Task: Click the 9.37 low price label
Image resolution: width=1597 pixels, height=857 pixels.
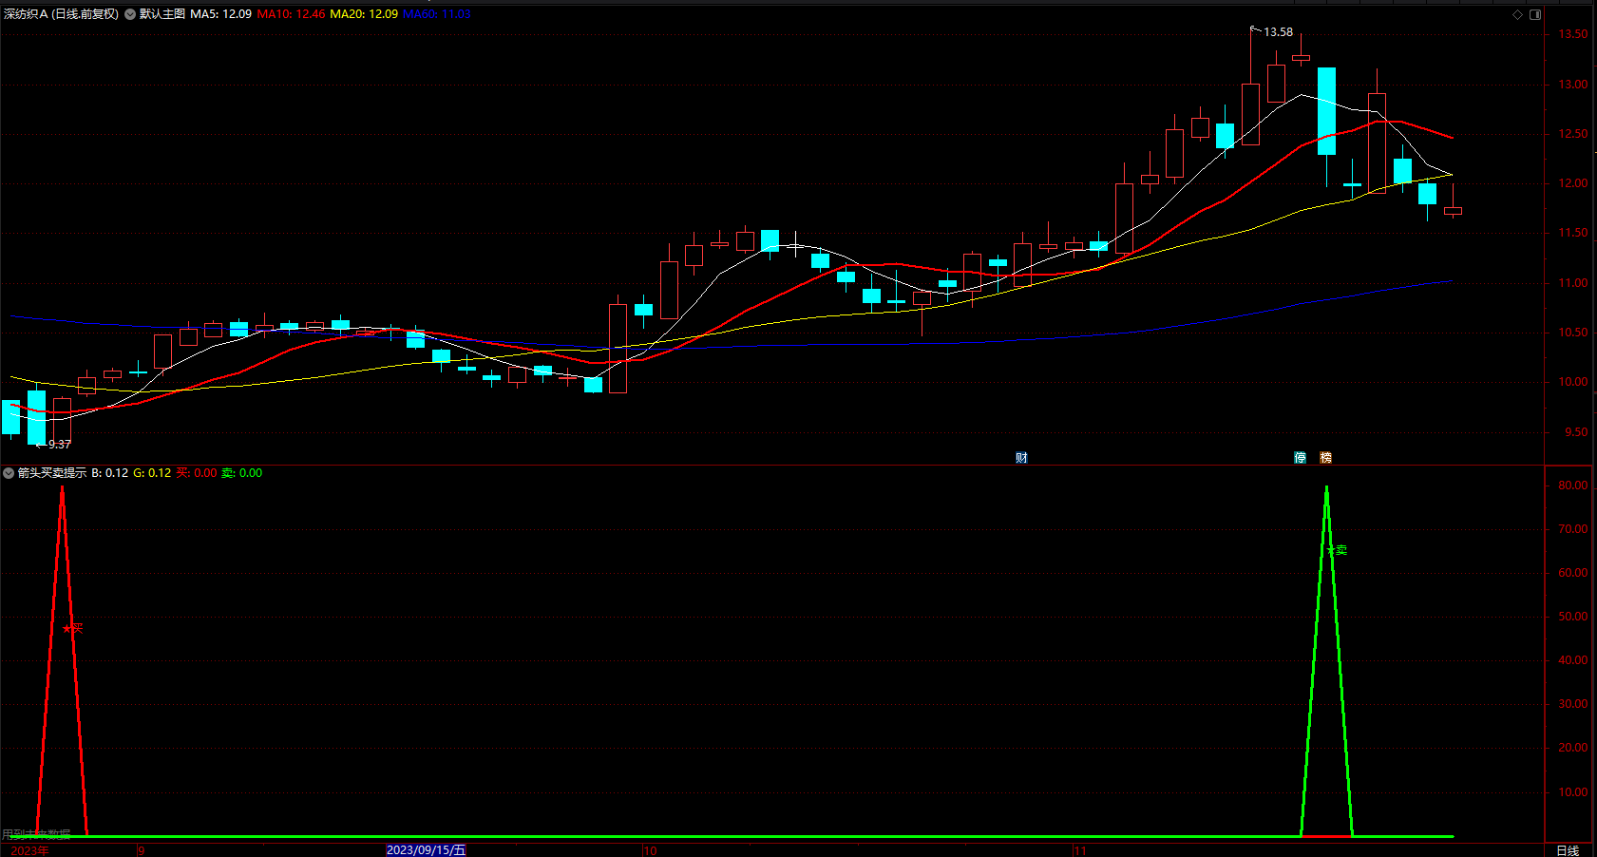Action: (60, 445)
